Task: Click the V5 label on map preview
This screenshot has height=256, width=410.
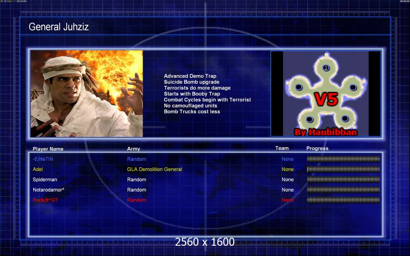Action: (326, 99)
